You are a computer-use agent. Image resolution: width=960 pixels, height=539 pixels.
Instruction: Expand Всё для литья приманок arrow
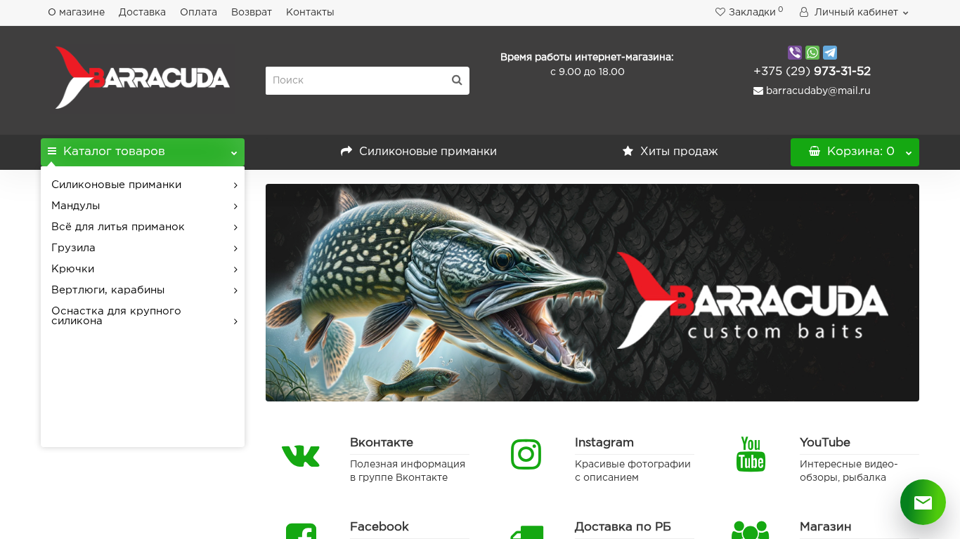coord(235,227)
